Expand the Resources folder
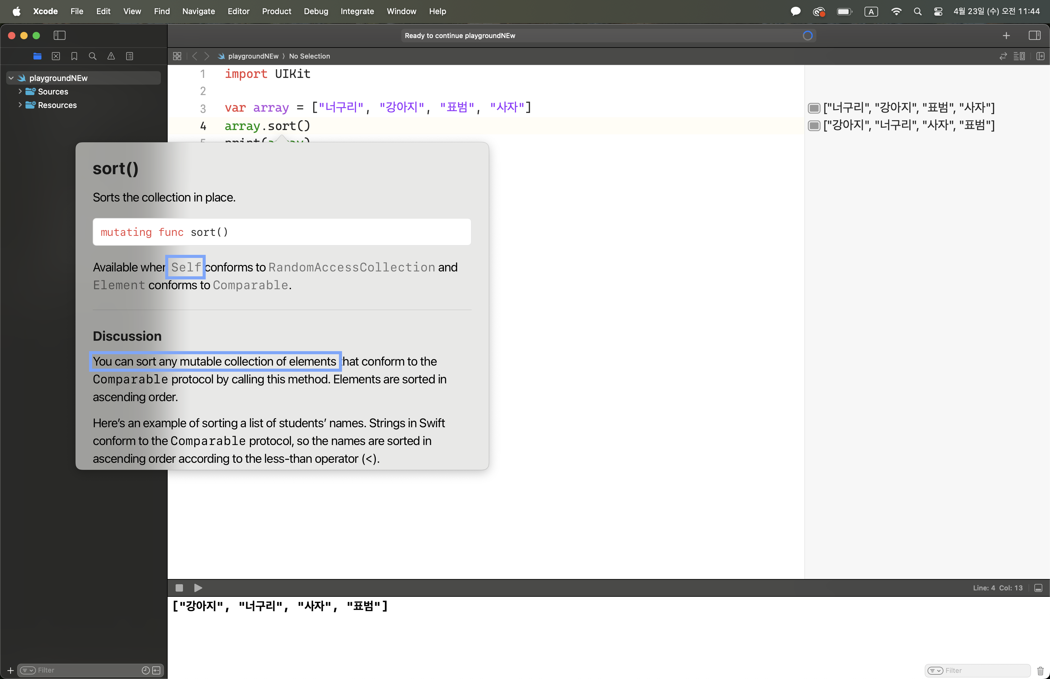Screen dimensions: 1050x679 [20, 105]
